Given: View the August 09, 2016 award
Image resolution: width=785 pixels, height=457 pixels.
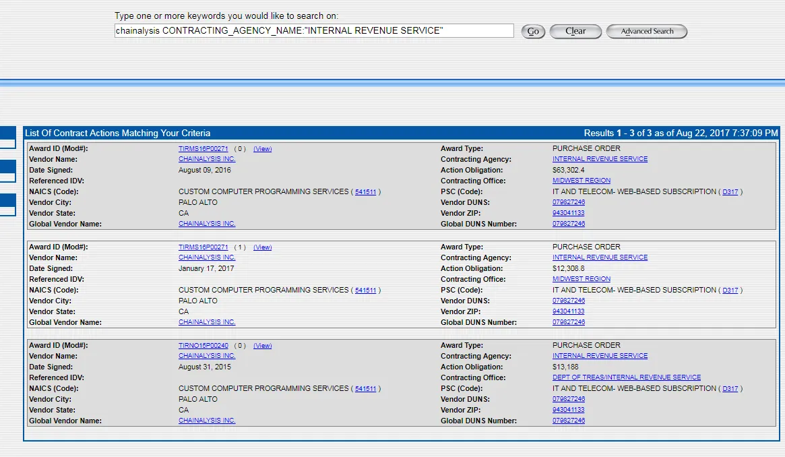Looking at the screenshot, I should pyautogui.click(x=262, y=149).
